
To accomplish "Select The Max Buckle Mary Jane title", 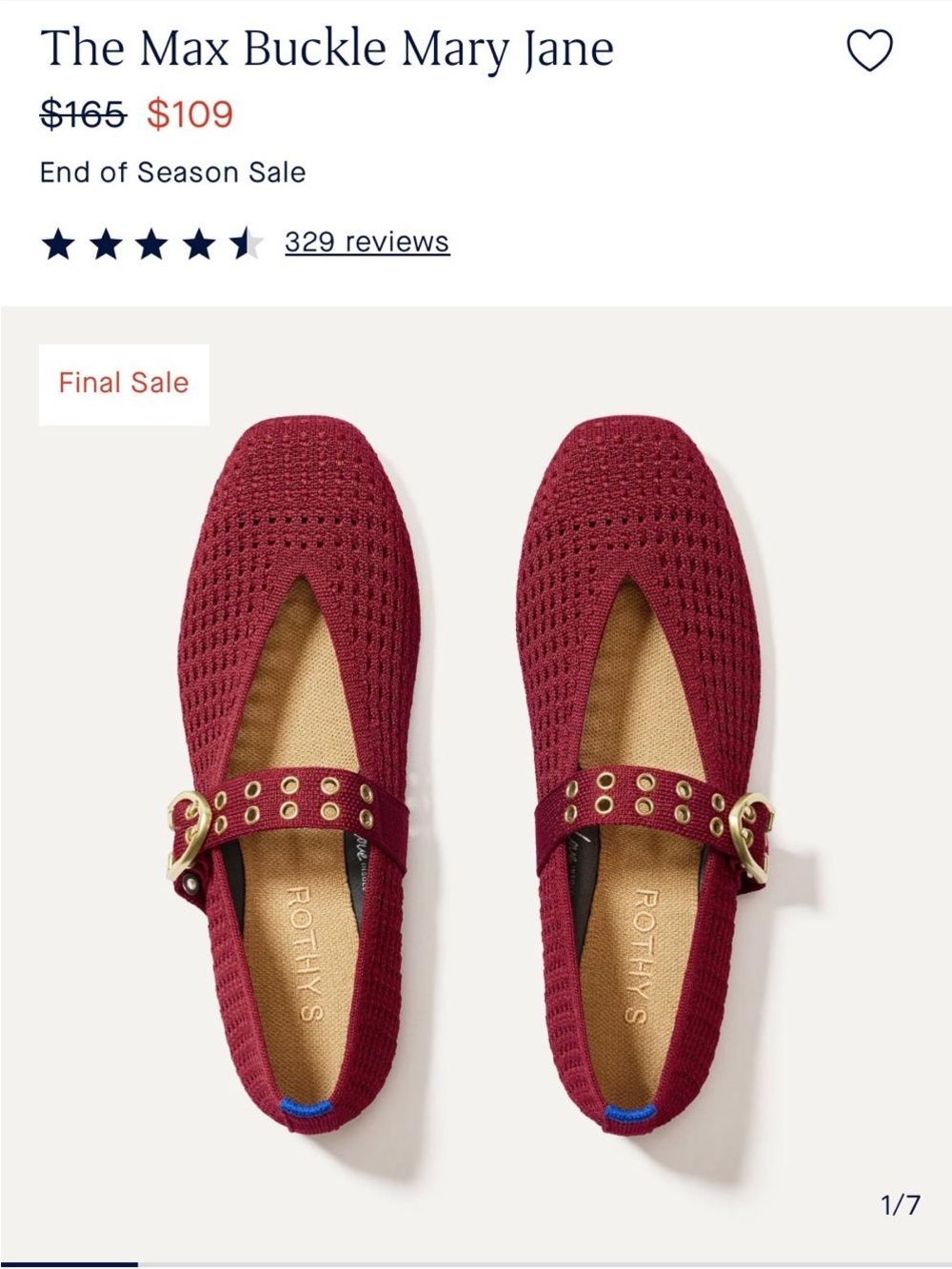I will (327, 49).
